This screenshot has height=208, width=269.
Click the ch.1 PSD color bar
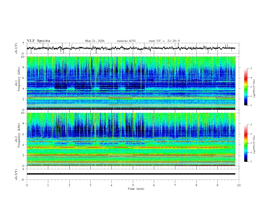pos(246,87)
